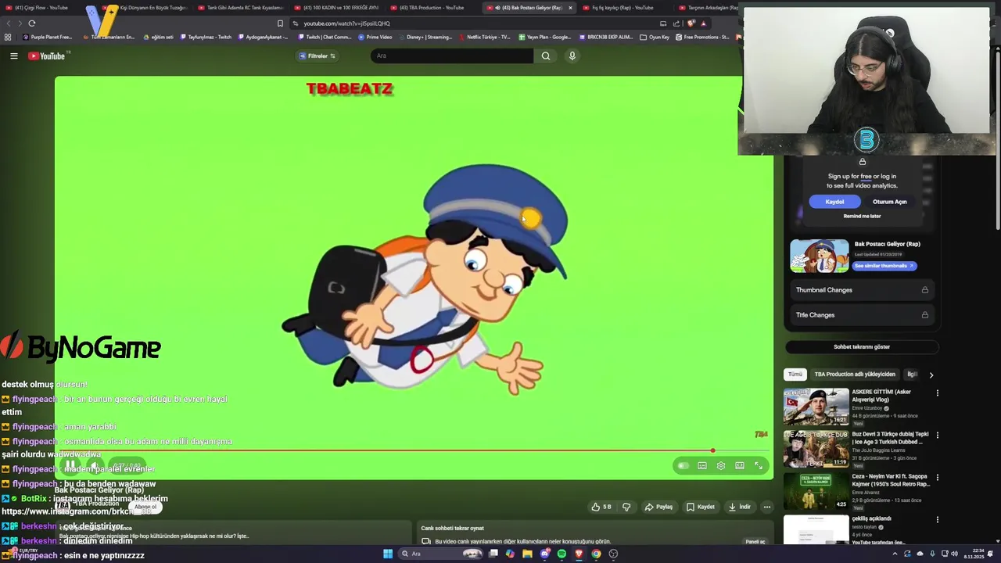This screenshot has width=1001, height=563.
Task: Open Twitch Chat Commands bookmark
Action: point(325,37)
